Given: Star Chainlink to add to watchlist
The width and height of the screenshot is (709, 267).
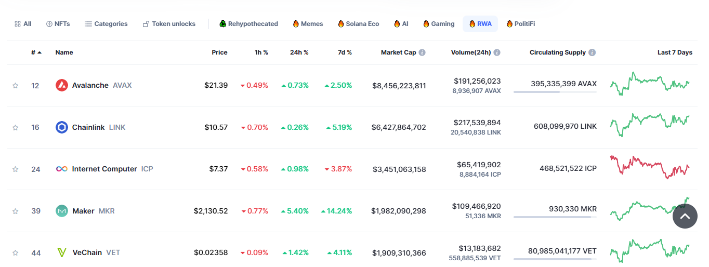Looking at the screenshot, I should click(x=16, y=127).
